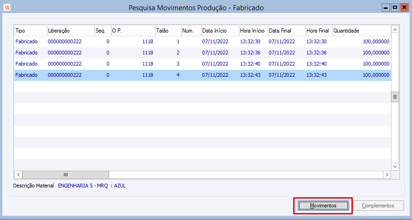Screen dimensions: 412x220
Task: Select the row with Talão 2
Action: 203,53
